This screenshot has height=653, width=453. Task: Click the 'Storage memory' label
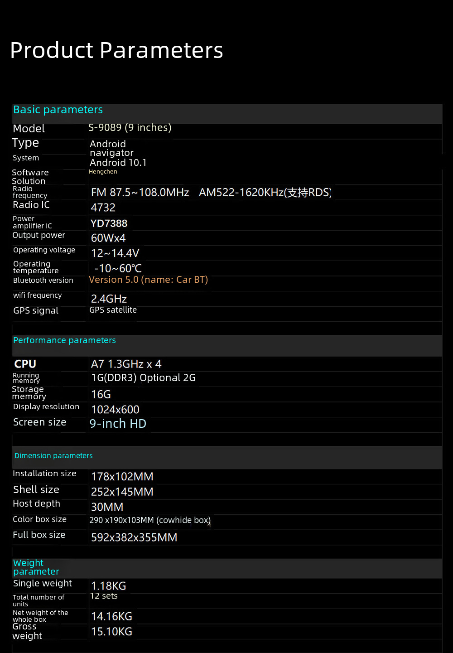(29, 393)
